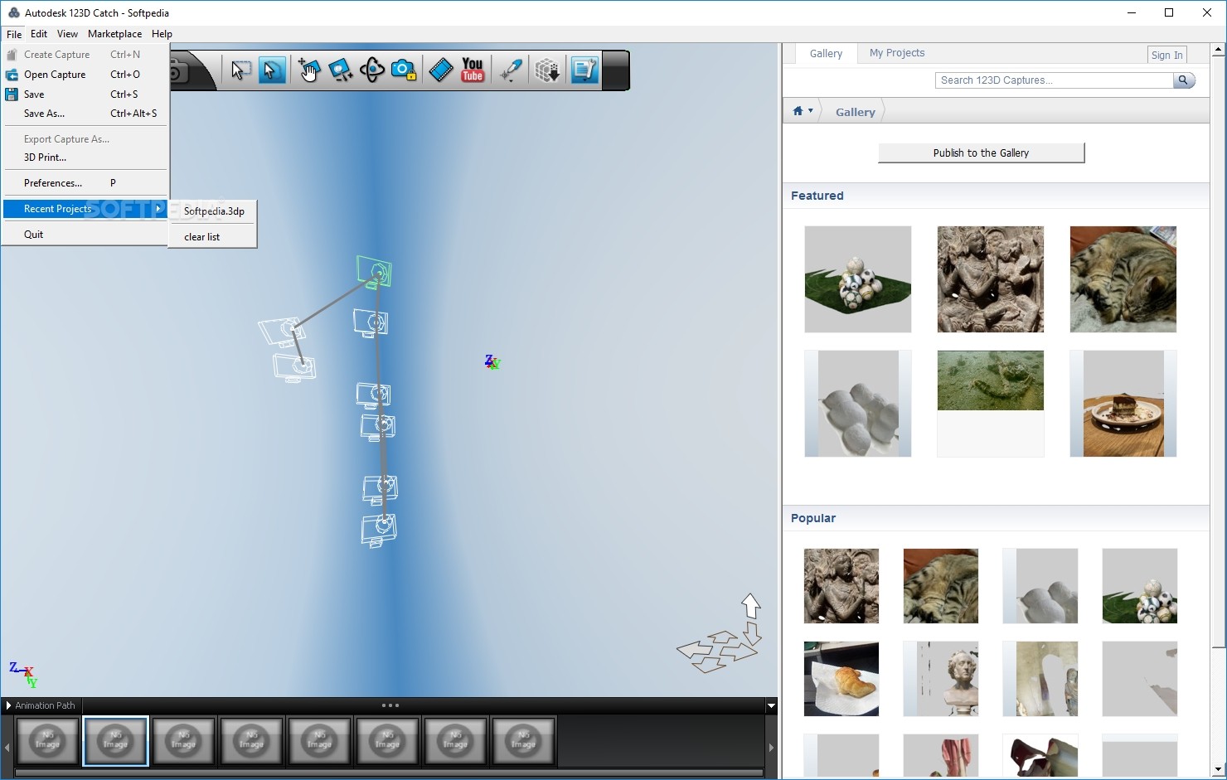This screenshot has height=780, width=1227.
Task: Open Popular marble bust thumbnail
Action: pyautogui.click(x=941, y=678)
